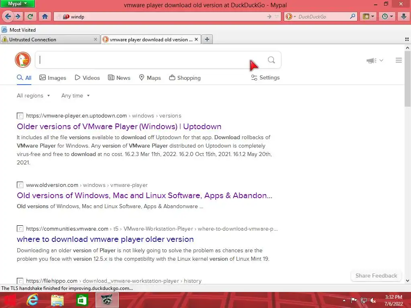Reload the current page
Viewport: 411px width, 308px height.
30,16
